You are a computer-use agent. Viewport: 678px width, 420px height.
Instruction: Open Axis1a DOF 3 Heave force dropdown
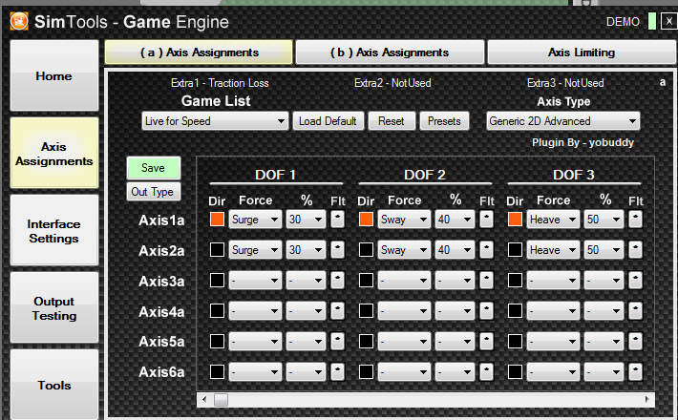tap(553, 220)
